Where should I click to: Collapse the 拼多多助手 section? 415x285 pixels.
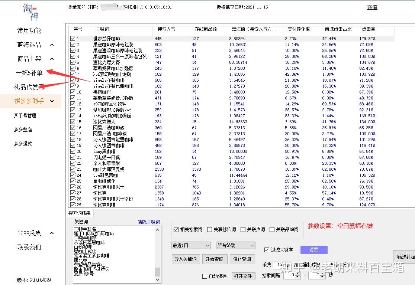pos(52,101)
